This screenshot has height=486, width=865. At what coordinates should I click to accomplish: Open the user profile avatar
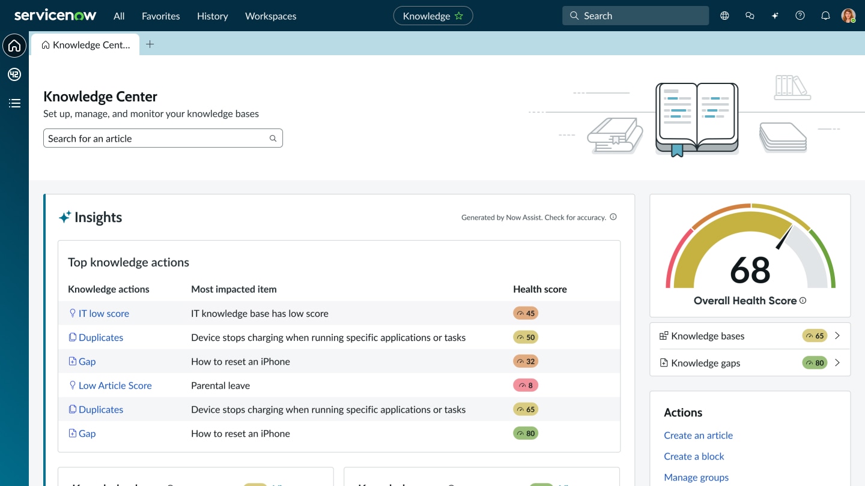click(x=848, y=16)
